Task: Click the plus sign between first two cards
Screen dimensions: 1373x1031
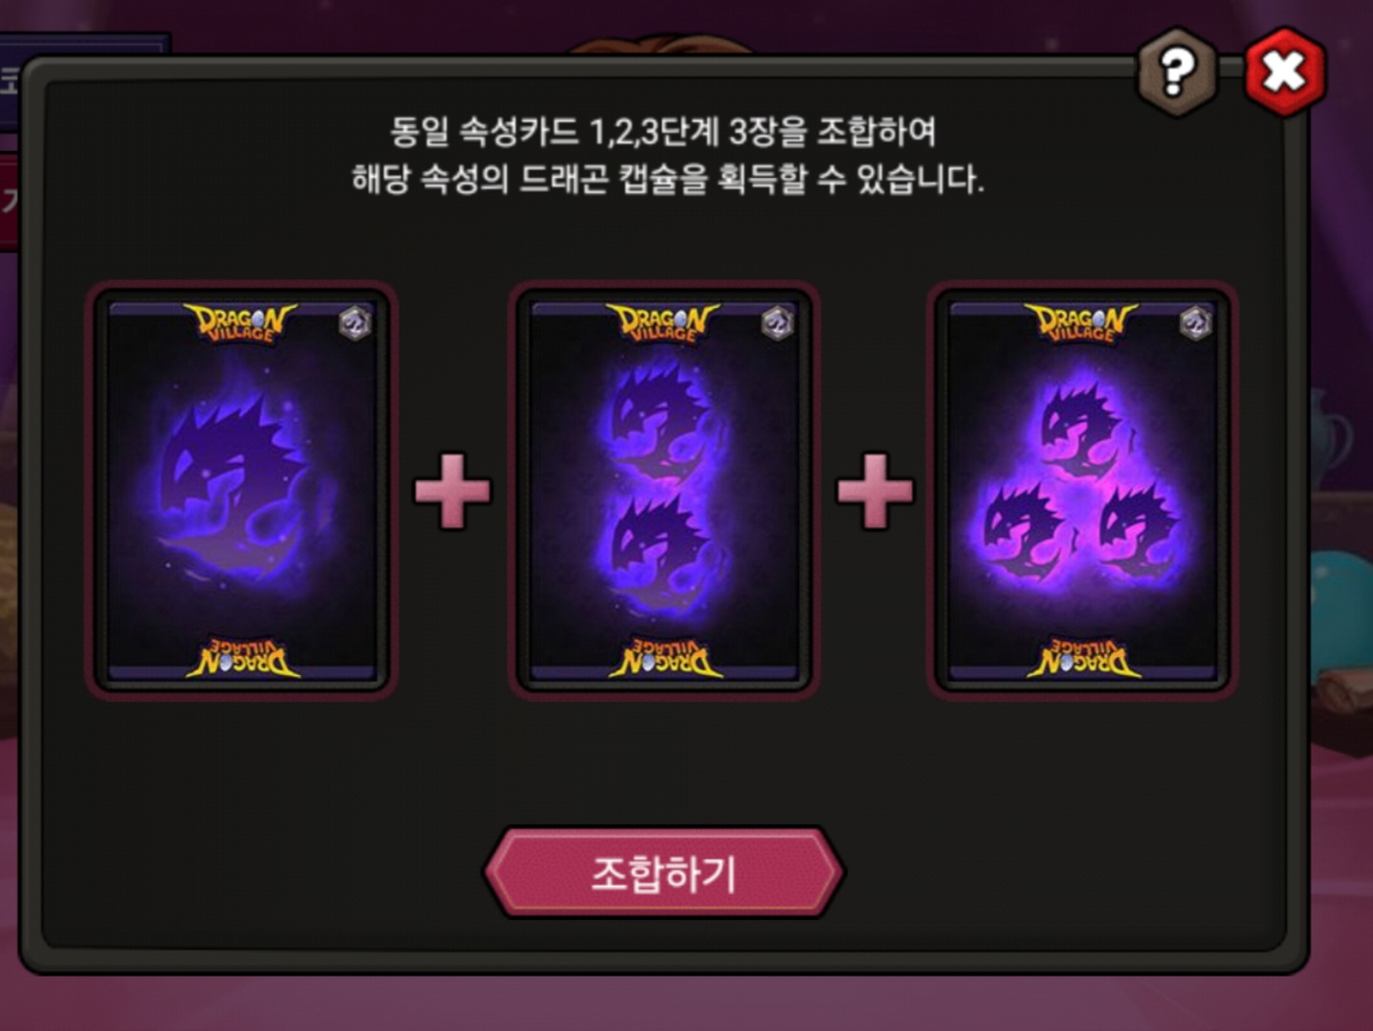Action: (453, 491)
